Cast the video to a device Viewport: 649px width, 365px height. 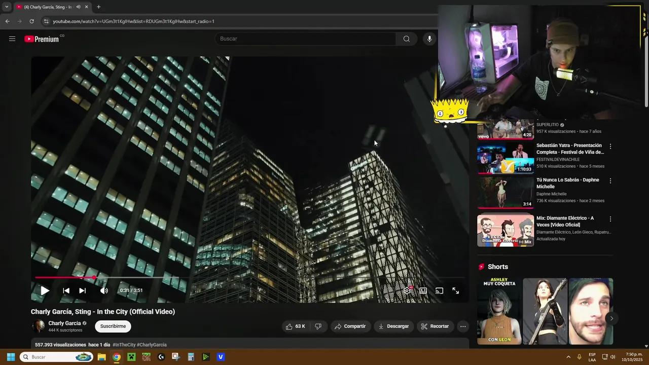pyautogui.click(x=439, y=290)
